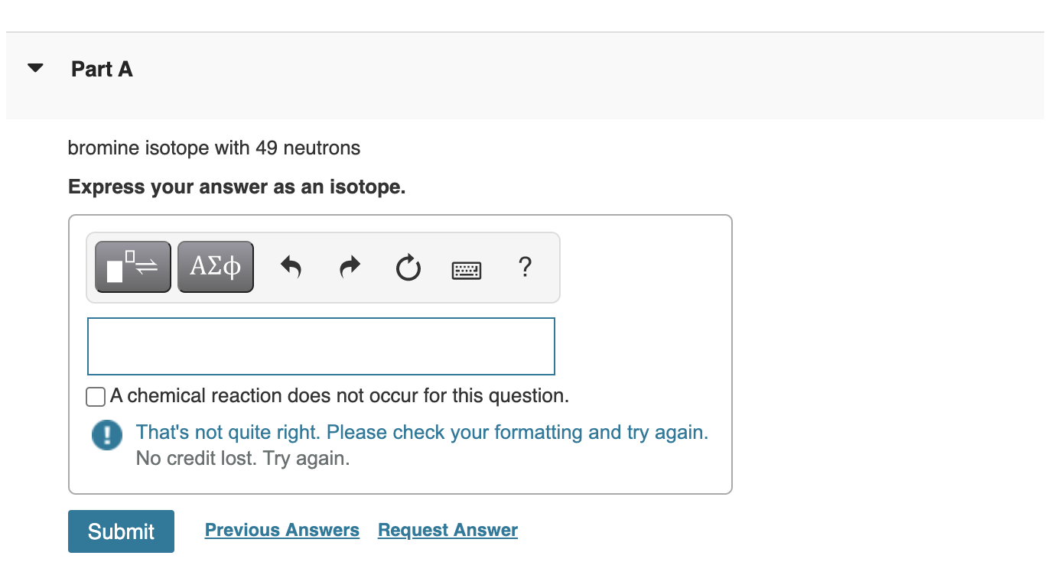Reset the answer field to default
1051x575 pixels.
(x=408, y=268)
